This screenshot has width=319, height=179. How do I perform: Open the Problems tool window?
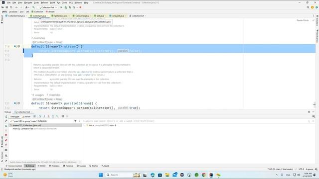click(x=54, y=166)
